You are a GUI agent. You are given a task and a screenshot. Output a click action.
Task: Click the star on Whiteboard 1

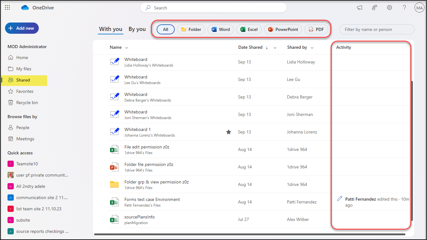click(229, 132)
